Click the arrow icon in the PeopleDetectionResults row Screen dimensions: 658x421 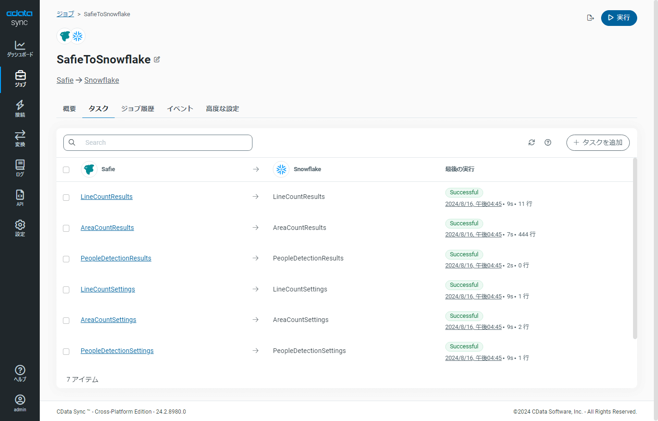point(256,258)
